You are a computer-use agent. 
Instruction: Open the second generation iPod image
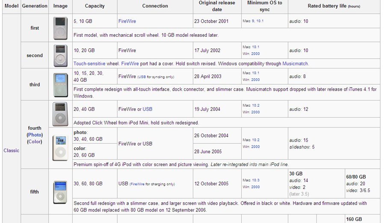coord(60,56)
